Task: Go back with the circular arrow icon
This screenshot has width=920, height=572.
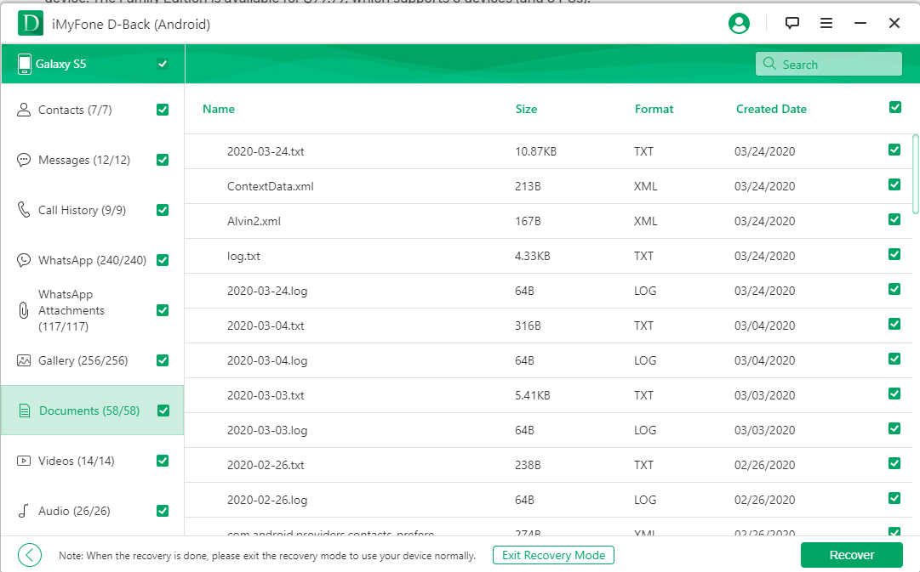Action: coord(29,554)
